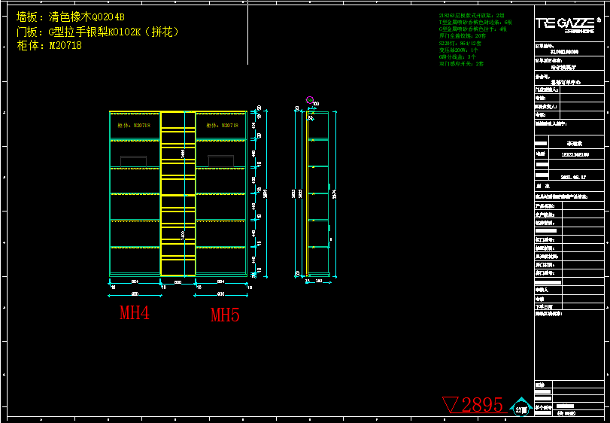Screen dimensions: 610x423
Task: Click the red 2895 elevation value
Action: (482, 405)
